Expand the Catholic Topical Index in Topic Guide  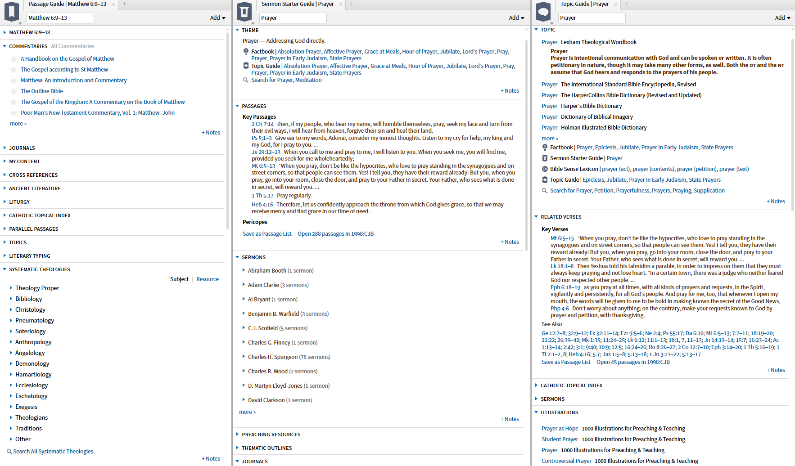[x=536, y=385]
